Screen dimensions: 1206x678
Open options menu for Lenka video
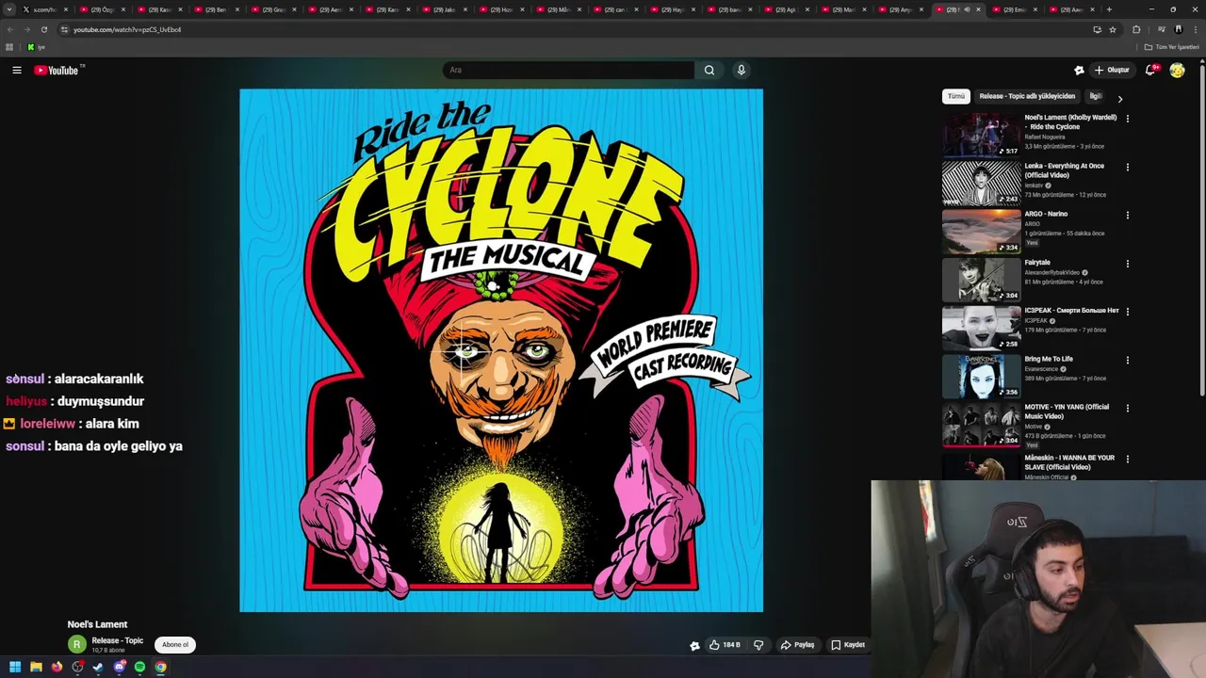click(x=1128, y=167)
